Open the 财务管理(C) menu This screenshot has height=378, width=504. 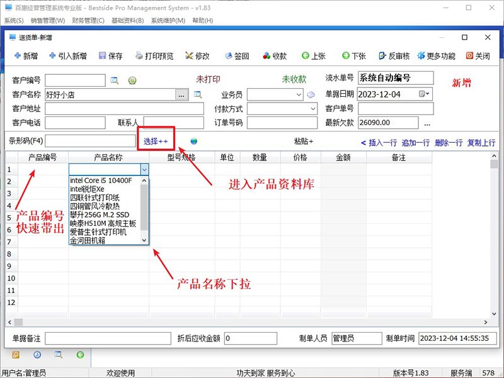click(88, 21)
